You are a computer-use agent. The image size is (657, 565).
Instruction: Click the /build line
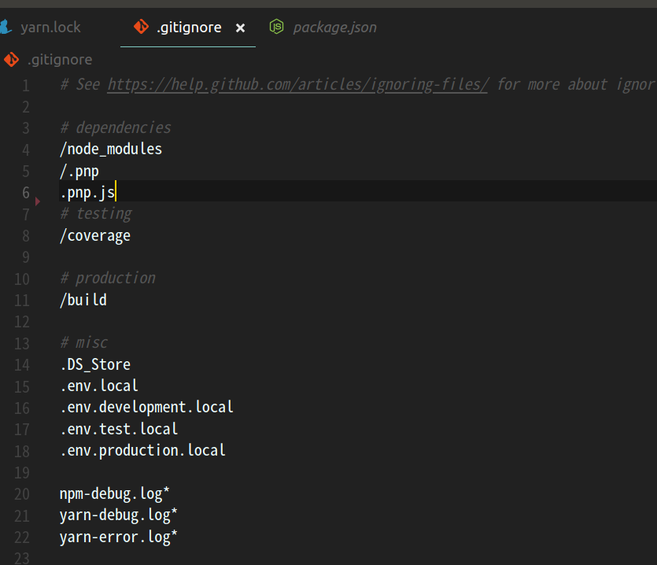click(x=83, y=299)
